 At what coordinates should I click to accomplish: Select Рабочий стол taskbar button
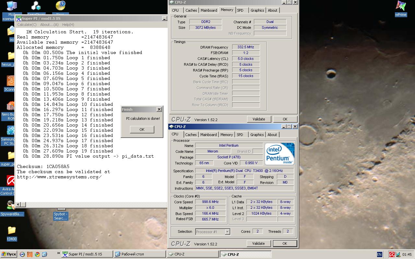pos(140,254)
